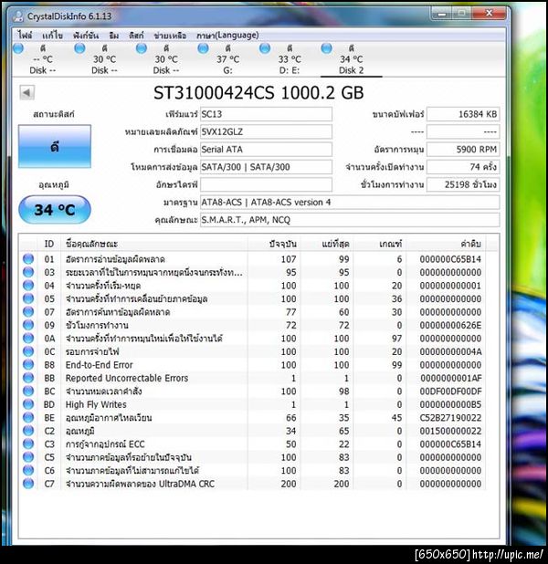Image resolution: width=548 pixels, height=564 pixels.
Task: Open the ดิสก์ (Disk) menu
Action: (x=136, y=36)
